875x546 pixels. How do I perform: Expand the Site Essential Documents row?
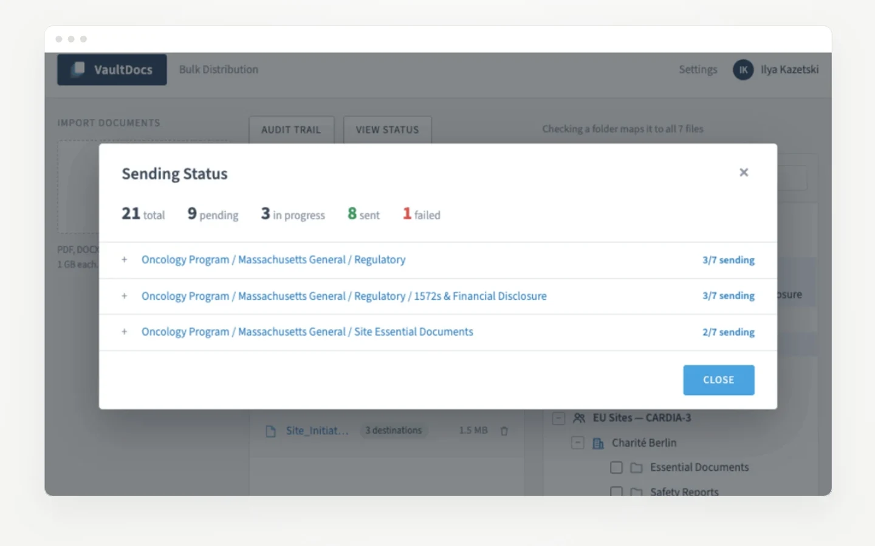(125, 332)
